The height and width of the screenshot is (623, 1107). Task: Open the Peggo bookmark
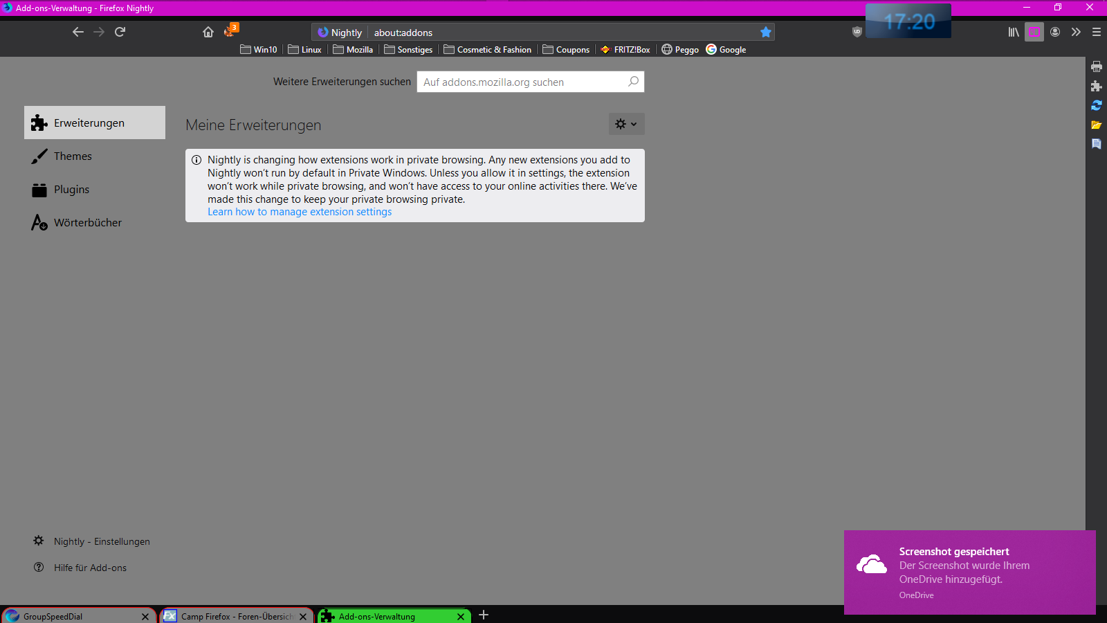(680, 50)
